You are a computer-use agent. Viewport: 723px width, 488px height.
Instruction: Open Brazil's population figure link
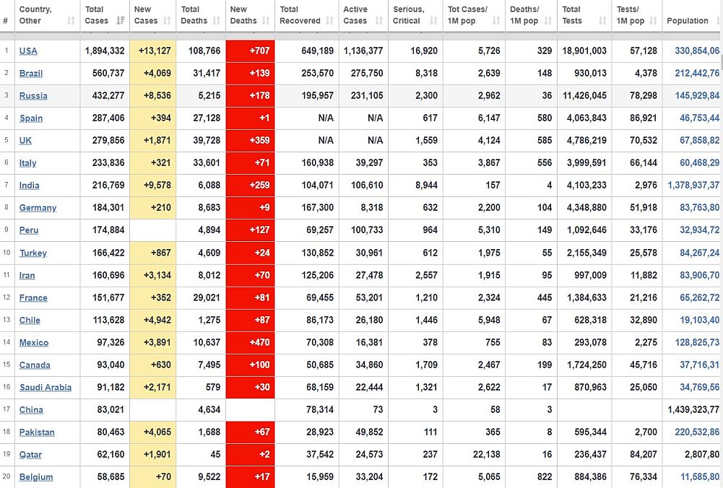point(697,73)
